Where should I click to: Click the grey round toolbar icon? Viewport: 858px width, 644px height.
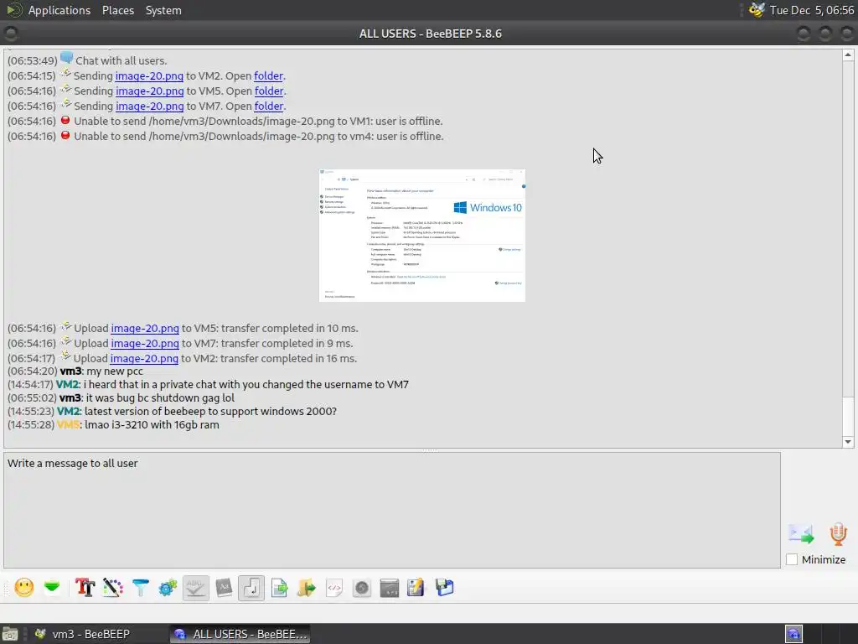point(362,588)
